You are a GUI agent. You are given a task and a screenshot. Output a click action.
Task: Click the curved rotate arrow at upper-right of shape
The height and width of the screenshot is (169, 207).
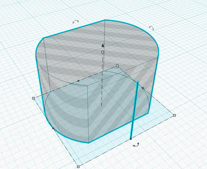pos(152,28)
